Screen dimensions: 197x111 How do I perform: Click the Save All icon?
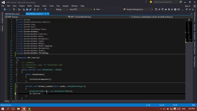30,10
